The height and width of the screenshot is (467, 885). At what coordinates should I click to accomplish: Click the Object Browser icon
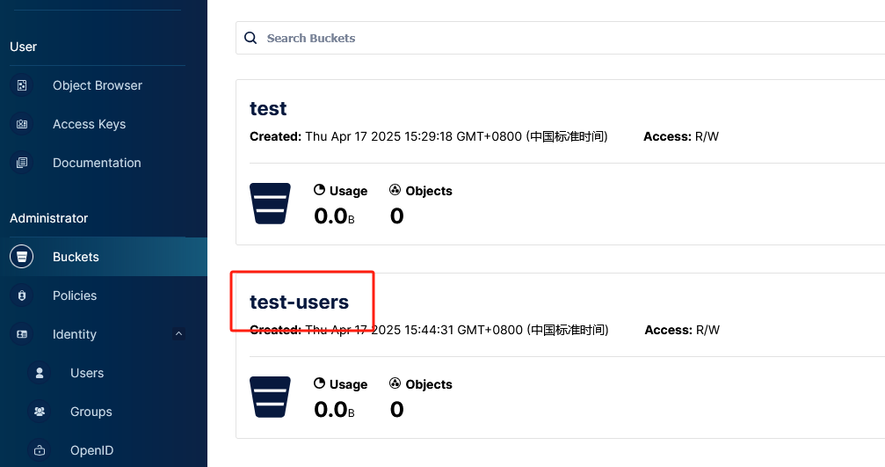point(22,85)
